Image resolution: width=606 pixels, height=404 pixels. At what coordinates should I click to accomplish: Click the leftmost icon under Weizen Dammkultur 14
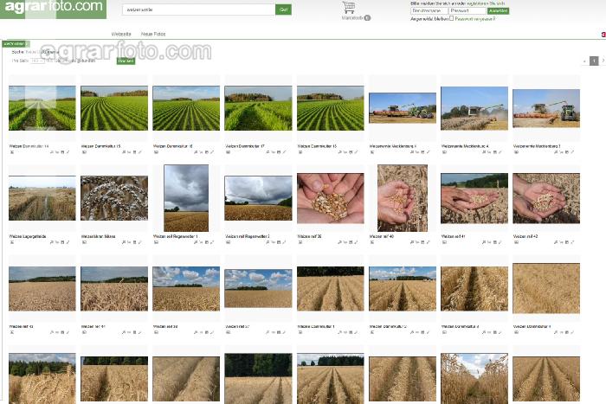tap(11, 152)
